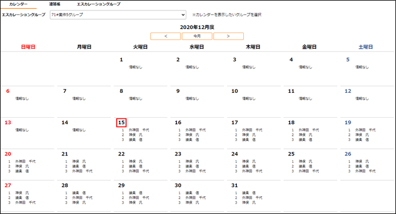Select day 31 in the calendar
Viewport: 396px width, 214px height.
235,185
